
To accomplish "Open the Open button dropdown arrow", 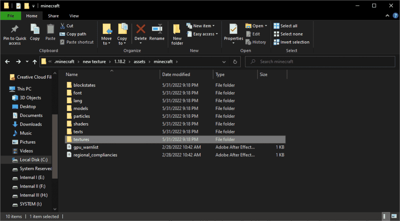I will click(x=266, y=26).
